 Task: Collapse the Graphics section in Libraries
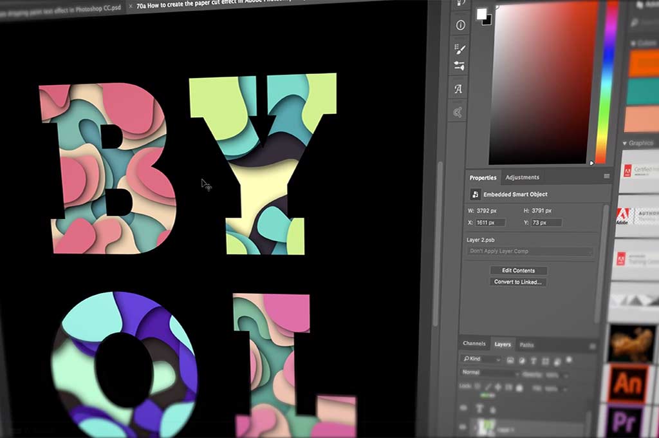(x=624, y=143)
